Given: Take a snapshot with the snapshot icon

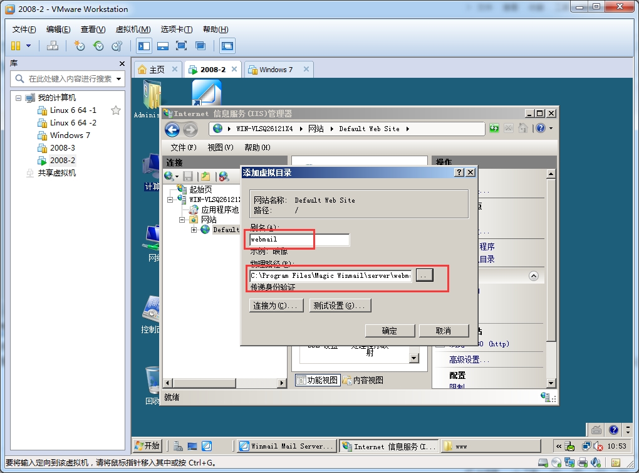Looking at the screenshot, I should [79, 46].
